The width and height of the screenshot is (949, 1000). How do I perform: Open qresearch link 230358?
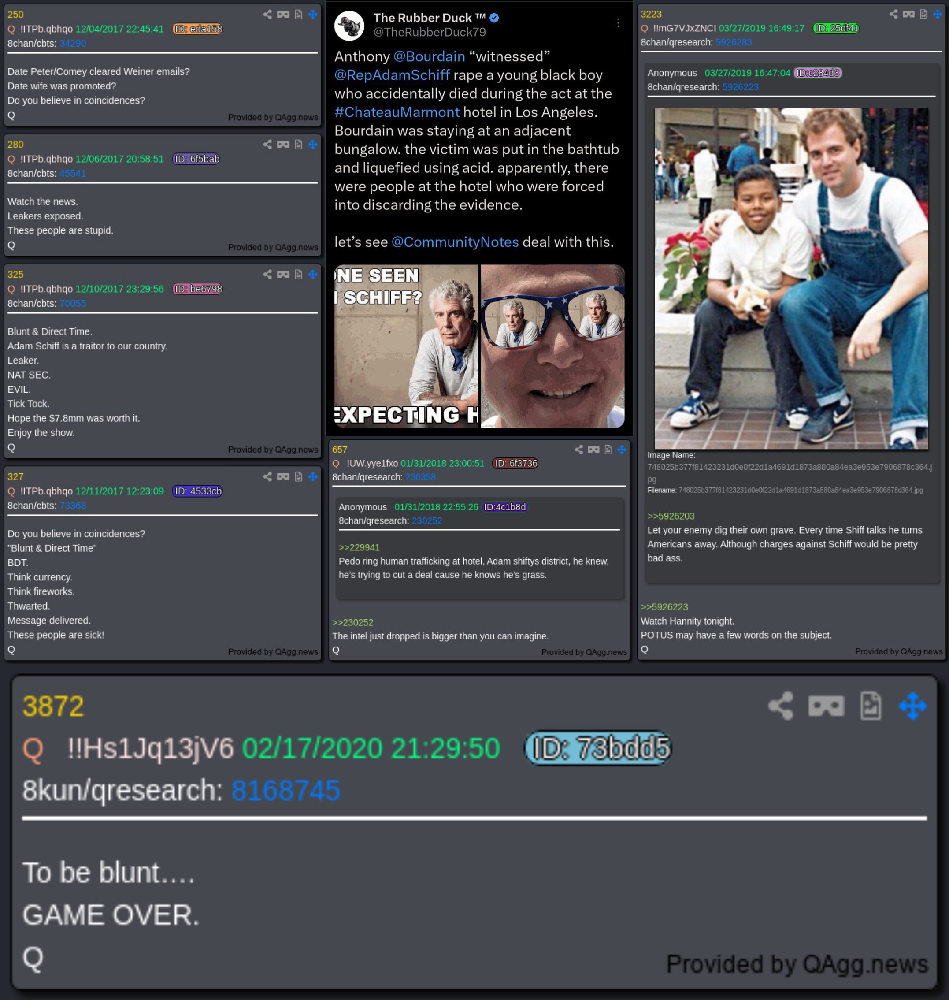pyautogui.click(x=420, y=477)
